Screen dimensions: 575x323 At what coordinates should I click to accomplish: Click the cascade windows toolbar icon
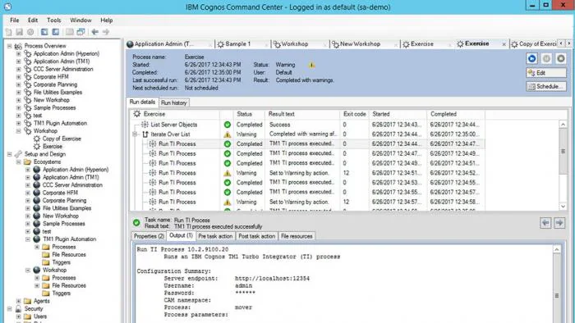click(80, 32)
